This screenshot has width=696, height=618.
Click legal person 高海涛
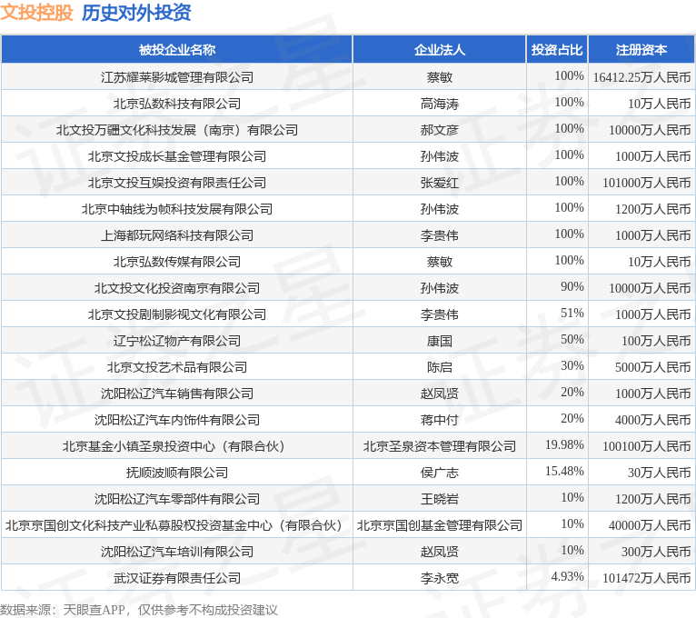440,104
